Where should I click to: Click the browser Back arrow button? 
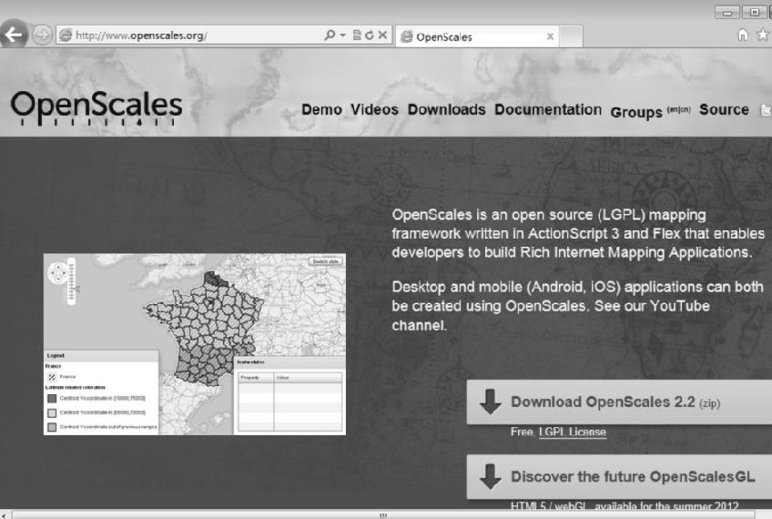point(13,36)
